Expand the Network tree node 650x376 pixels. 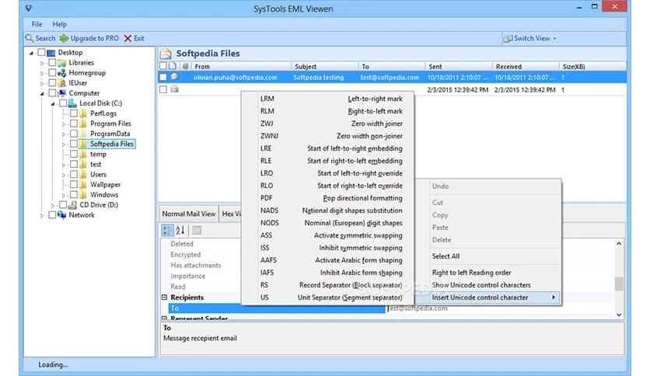pyautogui.click(x=42, y=215)
